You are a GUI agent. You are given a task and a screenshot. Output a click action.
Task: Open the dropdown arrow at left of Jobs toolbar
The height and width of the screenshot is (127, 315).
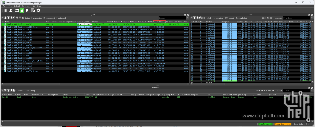(3, 18)
